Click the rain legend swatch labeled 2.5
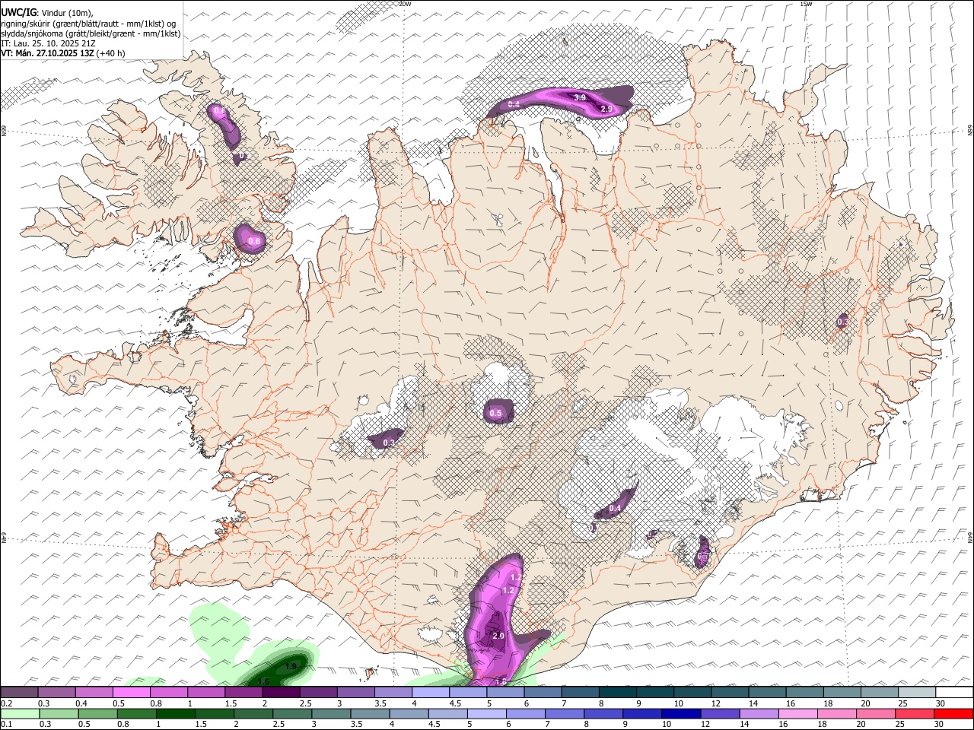 (292, 713)
